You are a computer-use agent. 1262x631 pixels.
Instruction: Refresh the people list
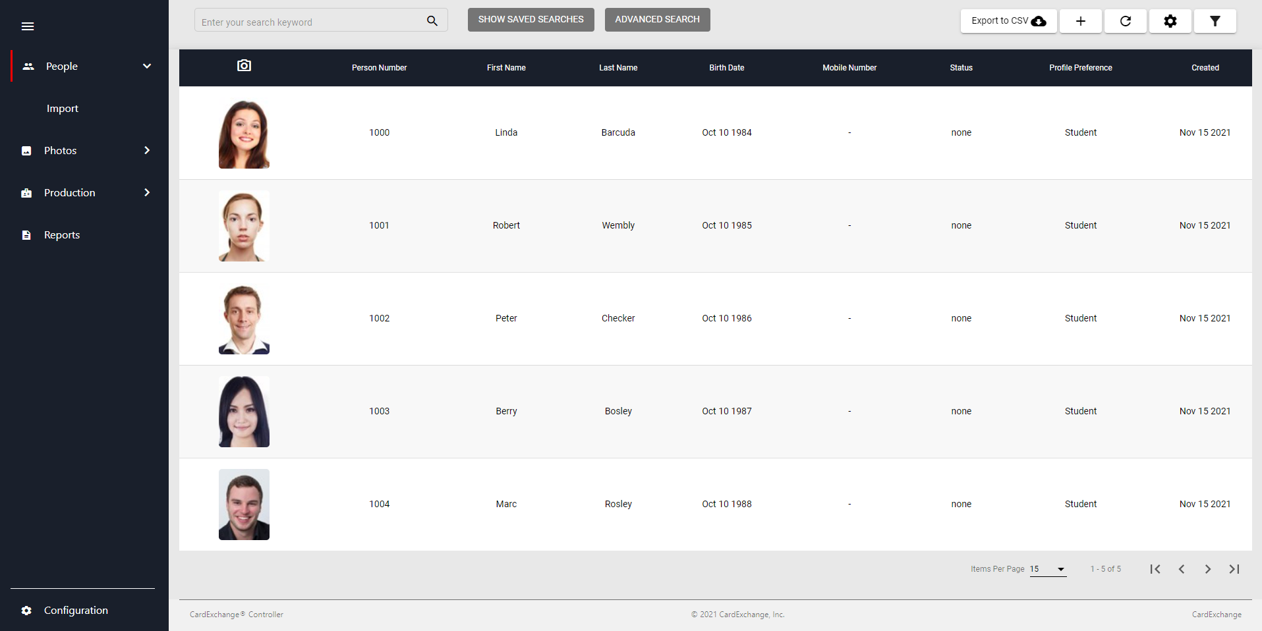1125,21
